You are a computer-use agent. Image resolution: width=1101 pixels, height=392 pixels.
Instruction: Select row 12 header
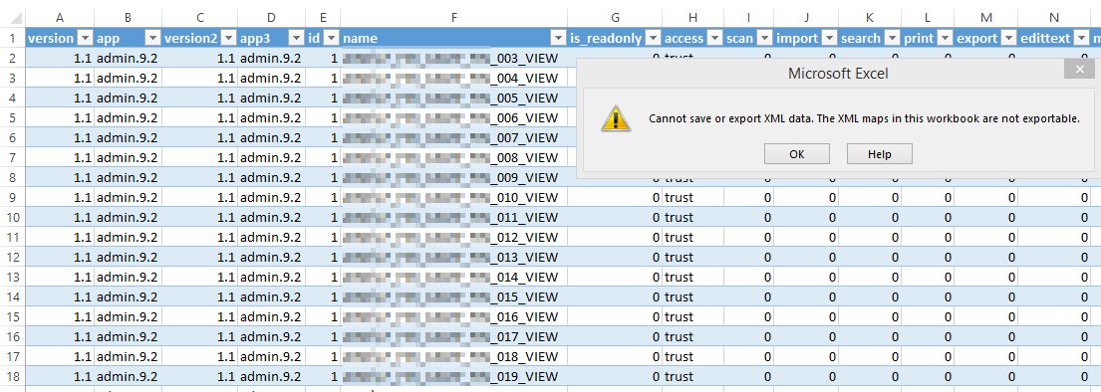click(x=13, y=257)
